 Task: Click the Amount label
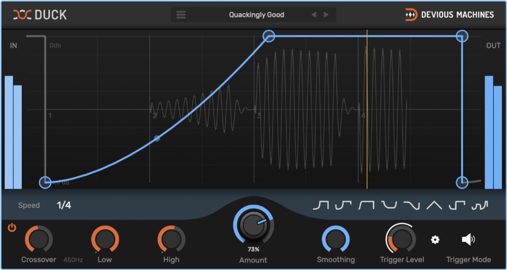(x=253, y=260)
